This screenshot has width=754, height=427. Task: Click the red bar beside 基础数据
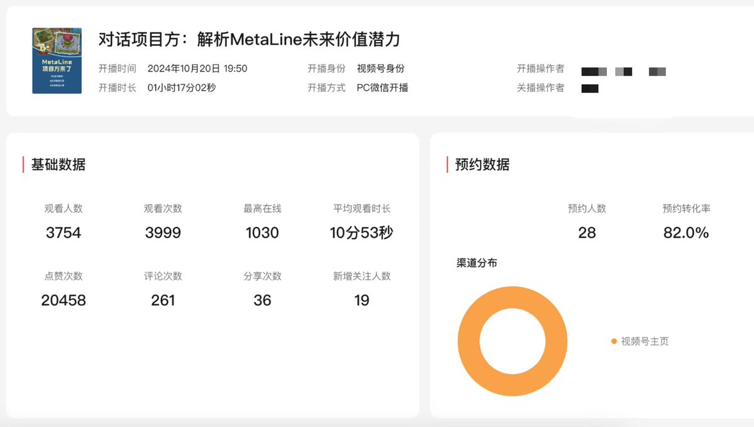(x=24, y=164)
